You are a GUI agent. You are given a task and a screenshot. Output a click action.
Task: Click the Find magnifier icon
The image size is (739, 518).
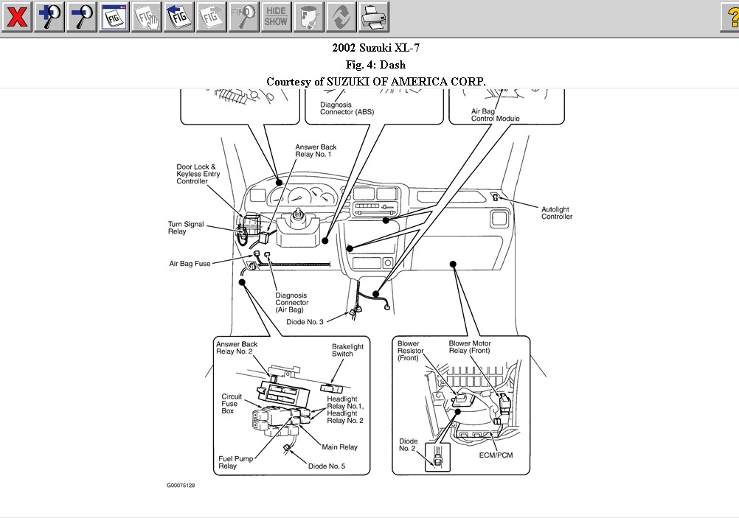[x=244, y=17]
